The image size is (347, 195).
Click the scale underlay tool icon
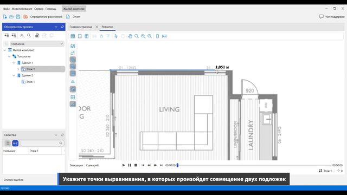(x=73, y=53)
